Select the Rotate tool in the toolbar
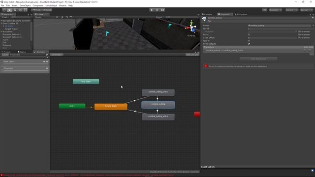 15,10
